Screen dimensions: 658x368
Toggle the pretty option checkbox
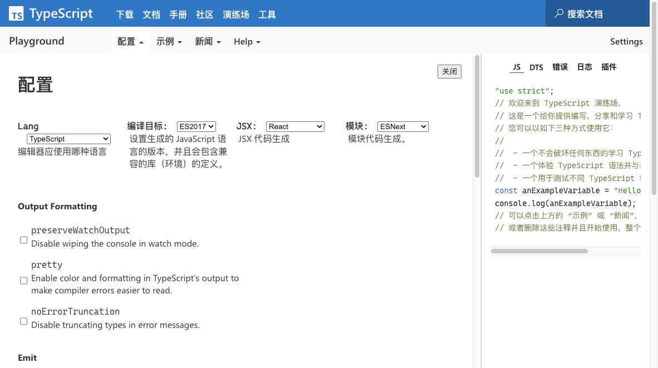coord(23,281)
